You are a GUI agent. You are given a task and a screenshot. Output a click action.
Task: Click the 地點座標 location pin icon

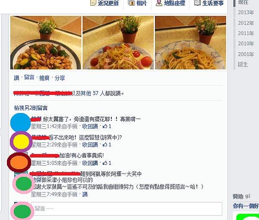click(x=159, y=3)
